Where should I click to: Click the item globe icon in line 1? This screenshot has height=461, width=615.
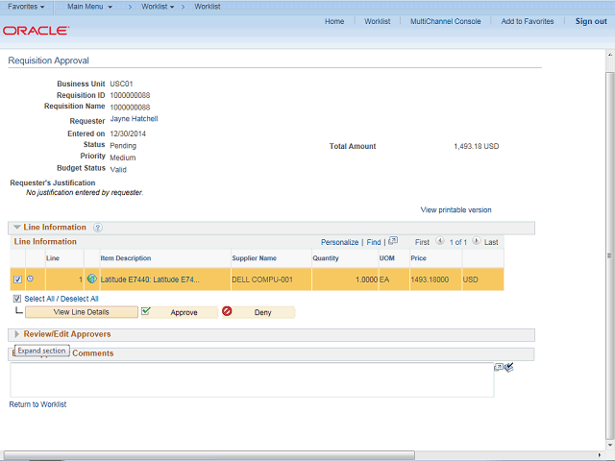click(91, 279)
